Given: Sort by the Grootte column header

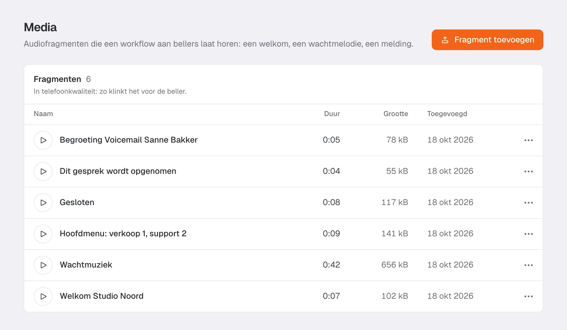Looking at the screenshot, I should pos(396,114).
